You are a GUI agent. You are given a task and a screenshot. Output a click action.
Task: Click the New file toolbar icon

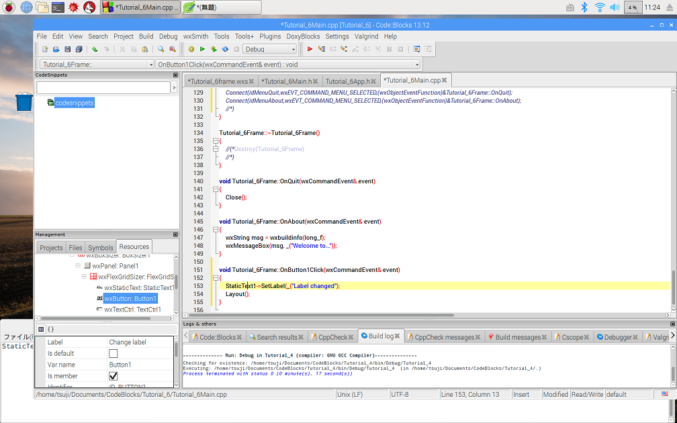click(45, 49)
